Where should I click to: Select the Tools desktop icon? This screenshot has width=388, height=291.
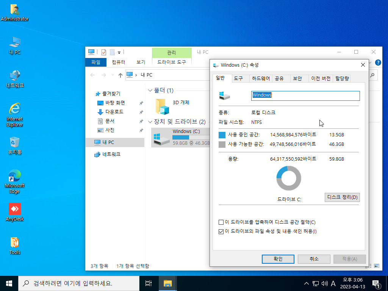(15, 246)
